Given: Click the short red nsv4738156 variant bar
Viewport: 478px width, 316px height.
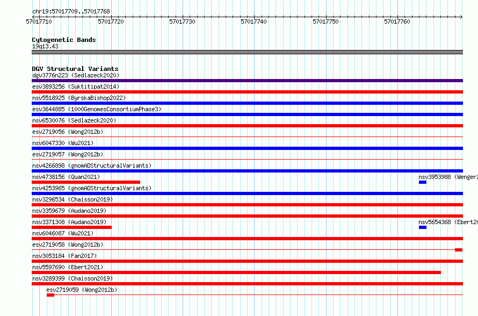Looking at the screenshot, I should pyautogui.click(x=86, y=182).
